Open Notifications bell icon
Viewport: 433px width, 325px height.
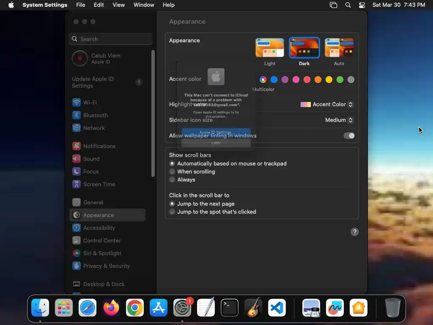pos(77,146)
